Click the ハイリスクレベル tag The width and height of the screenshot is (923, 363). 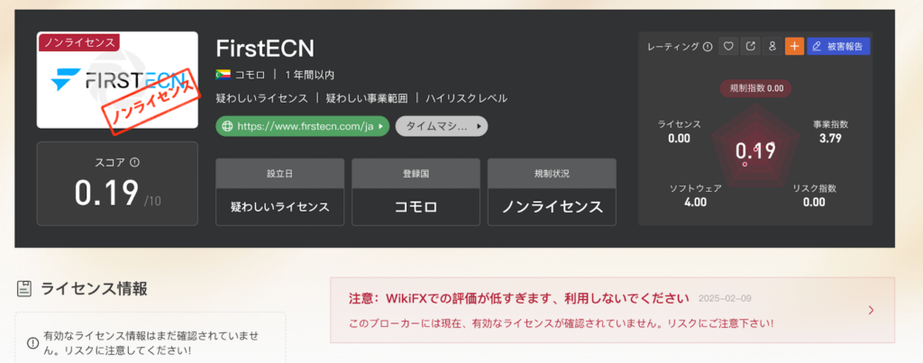click(466, 98)
